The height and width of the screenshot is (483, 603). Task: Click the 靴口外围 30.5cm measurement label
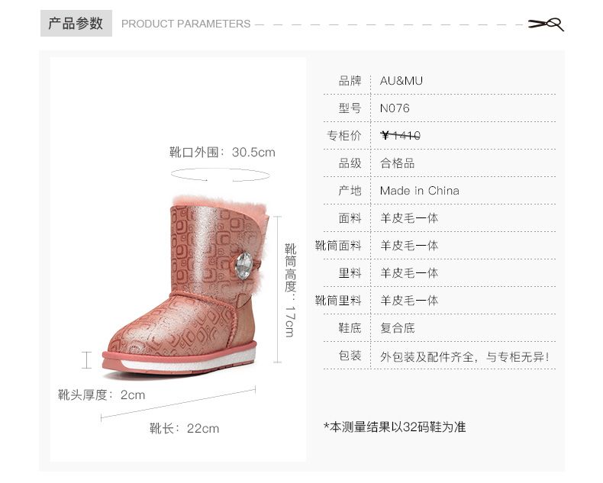pos(222,153)
